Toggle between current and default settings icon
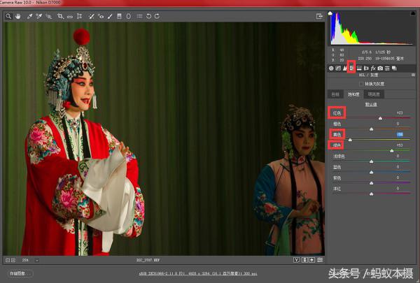The height and width of the screenshot is (283, 420). [320, 260]
